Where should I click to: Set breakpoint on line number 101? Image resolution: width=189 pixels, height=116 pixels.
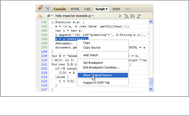coord(44,22)
